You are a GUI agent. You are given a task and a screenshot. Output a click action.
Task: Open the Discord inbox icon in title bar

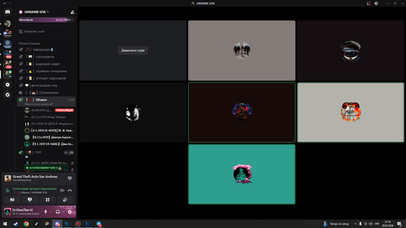pyautogui.click(x=369, y=3)
